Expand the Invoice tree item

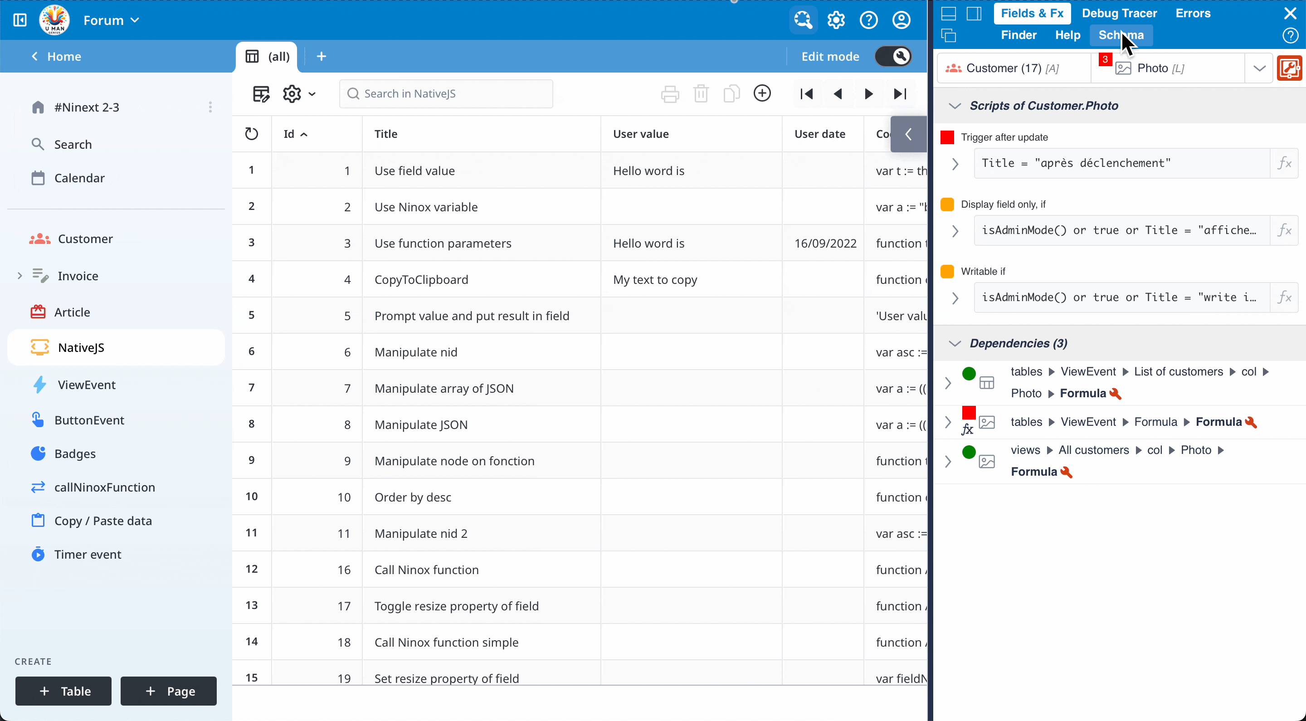pyautogui.click(x=20, y=276)
